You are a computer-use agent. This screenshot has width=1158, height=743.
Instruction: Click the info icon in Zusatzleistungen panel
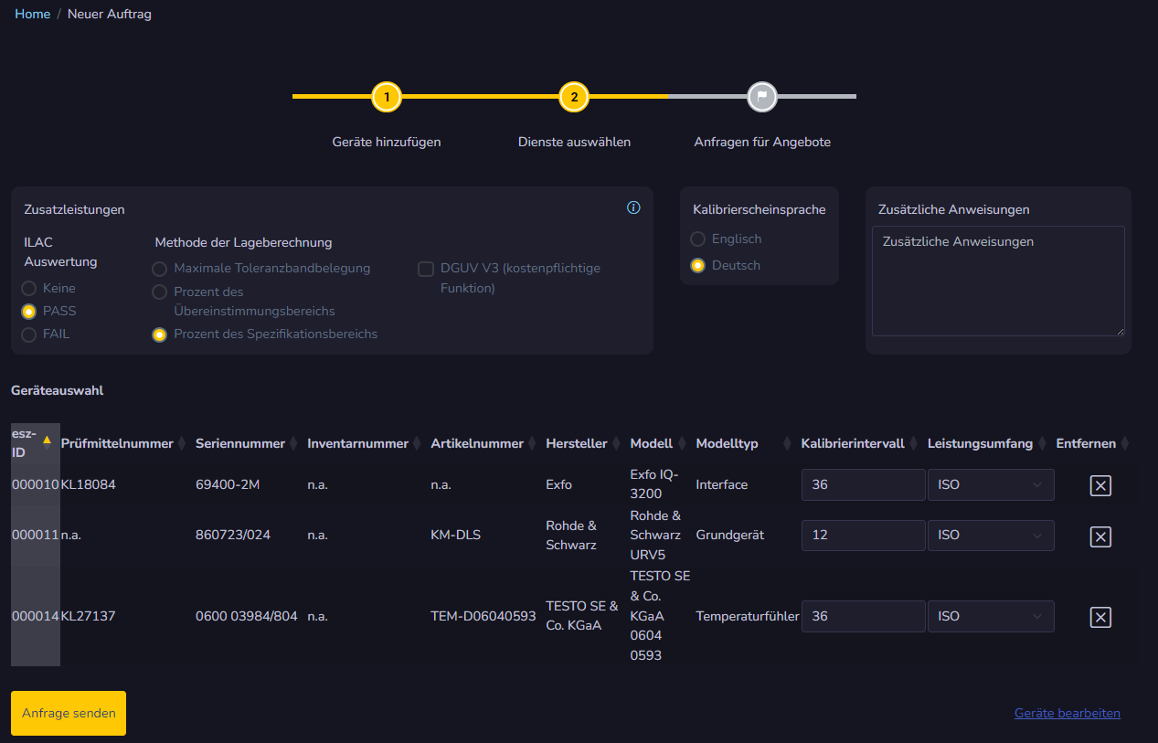tap(633, 207)
